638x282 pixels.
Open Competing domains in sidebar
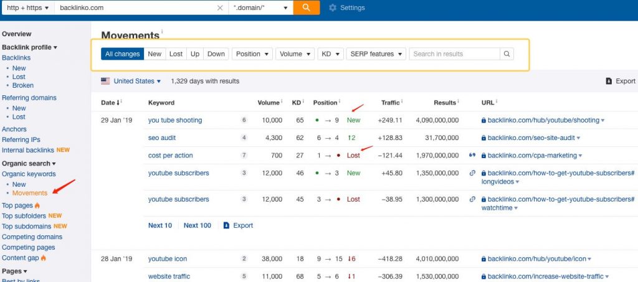click(x=32, y=237)
